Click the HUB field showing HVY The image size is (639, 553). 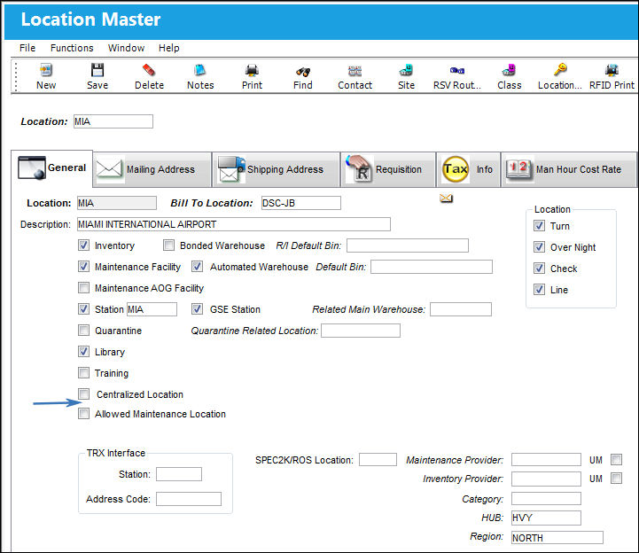[x=546, y=518]
